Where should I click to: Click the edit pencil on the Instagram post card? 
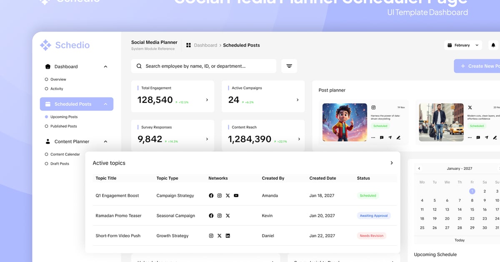tap(398, 138)
